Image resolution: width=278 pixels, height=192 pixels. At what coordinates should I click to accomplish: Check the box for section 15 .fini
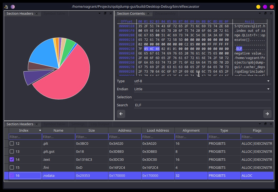12,168
